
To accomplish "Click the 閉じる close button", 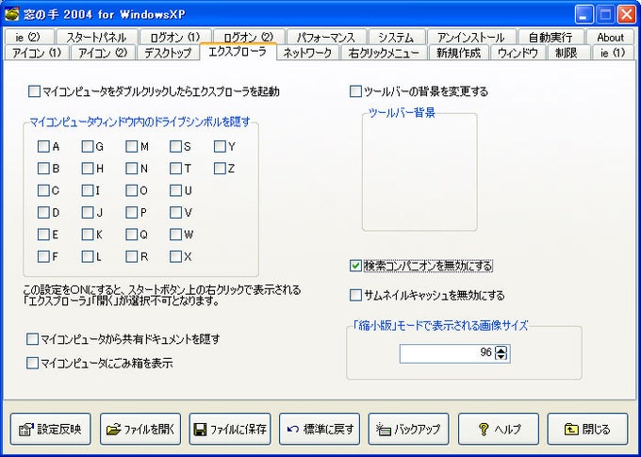I will [x=587, y=429].
